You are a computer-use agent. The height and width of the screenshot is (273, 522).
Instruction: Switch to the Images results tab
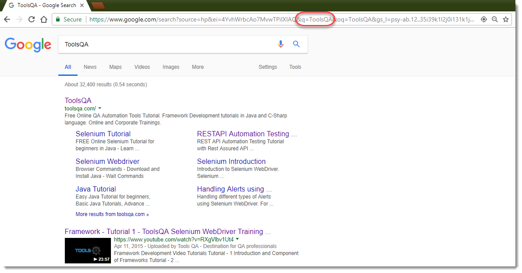[171, 67]
